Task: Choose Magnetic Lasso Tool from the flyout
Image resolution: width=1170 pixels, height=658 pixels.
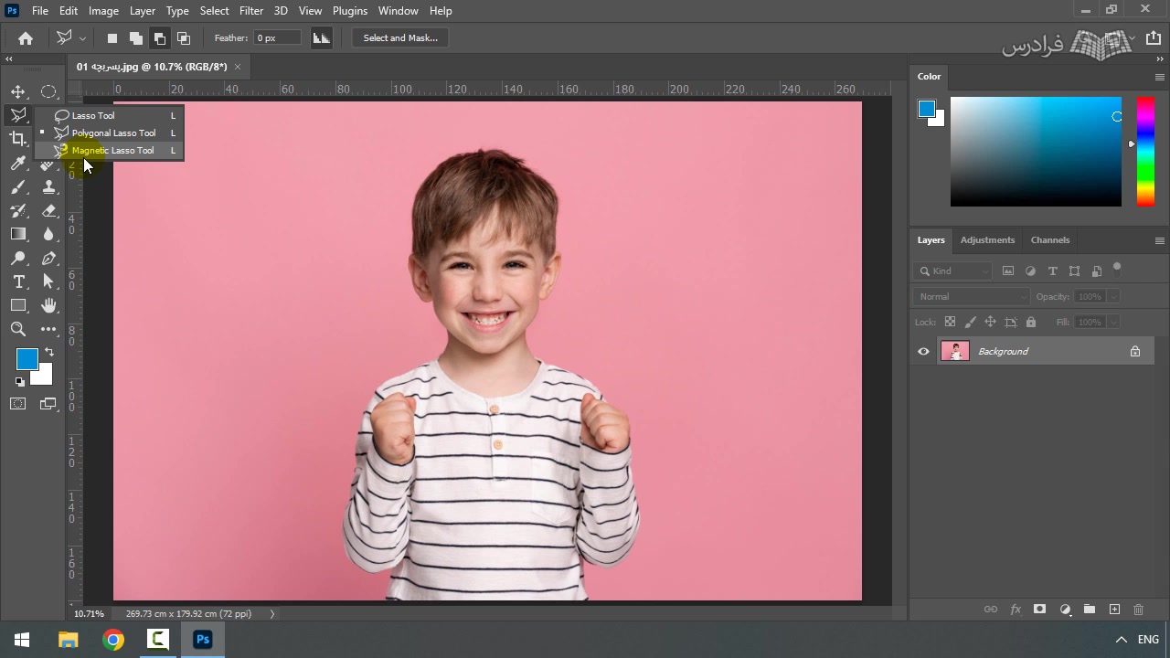Action: tap(112, 151)
